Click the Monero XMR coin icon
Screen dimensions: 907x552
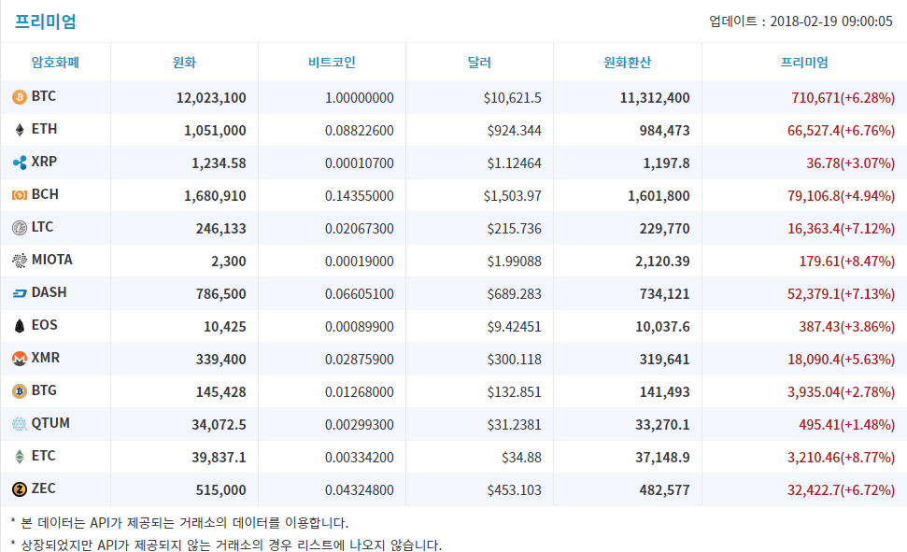(19, 359)
